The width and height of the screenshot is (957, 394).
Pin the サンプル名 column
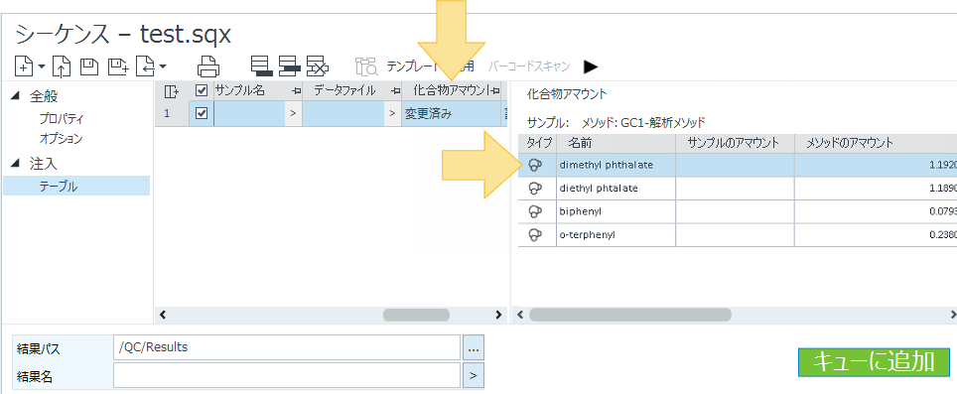pos(297,91)
